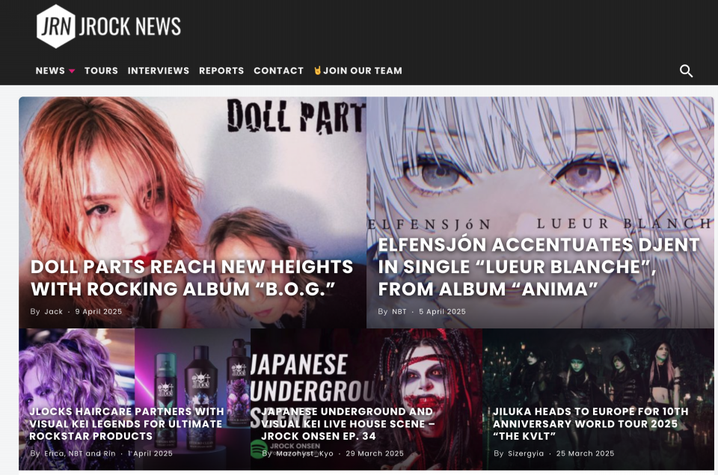Screen dimensions: 718x475
Task: Go to the Interviews page
Action: [x=159, y=70]
